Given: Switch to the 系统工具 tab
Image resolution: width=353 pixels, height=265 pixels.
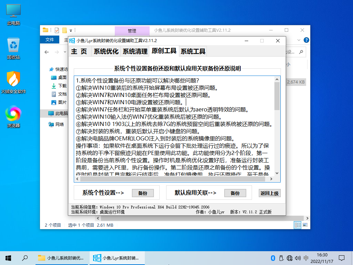Looking at the screenshot, I should (x=193, y=51).
